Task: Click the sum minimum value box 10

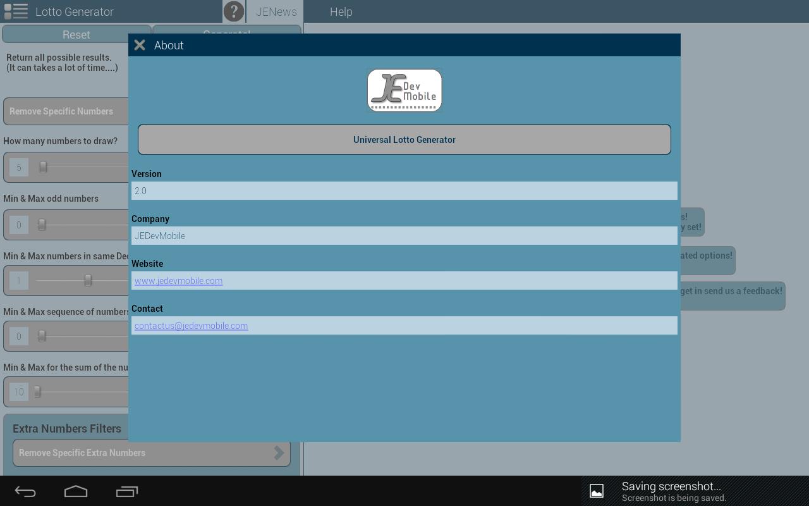Action: point(19,392)
